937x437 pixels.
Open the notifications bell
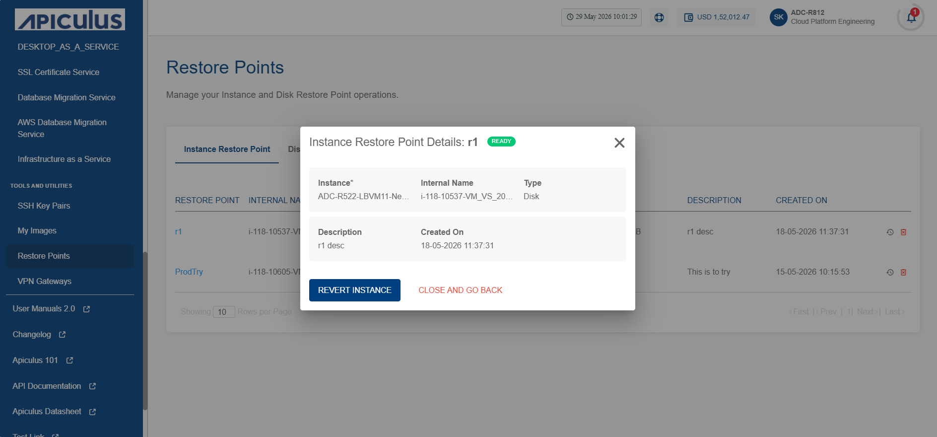point(911,18)
